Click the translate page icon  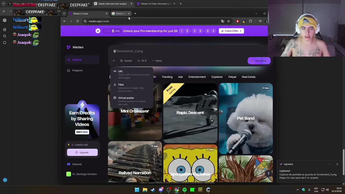tap(223, 21)
